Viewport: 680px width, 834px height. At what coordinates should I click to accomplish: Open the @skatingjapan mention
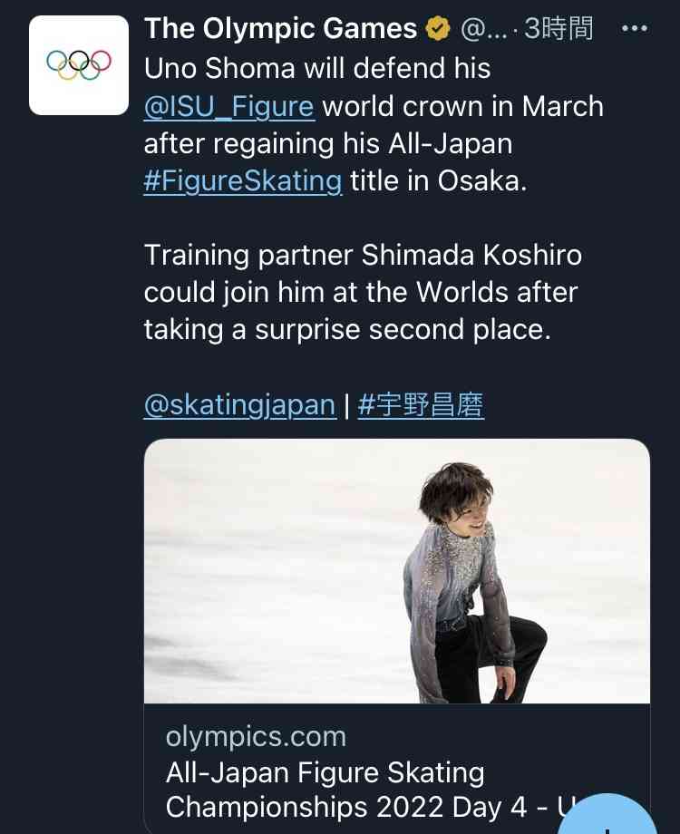(240, 405)
